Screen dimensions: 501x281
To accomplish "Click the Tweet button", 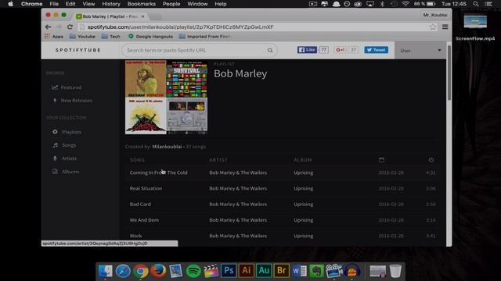I will click(376, 50).
